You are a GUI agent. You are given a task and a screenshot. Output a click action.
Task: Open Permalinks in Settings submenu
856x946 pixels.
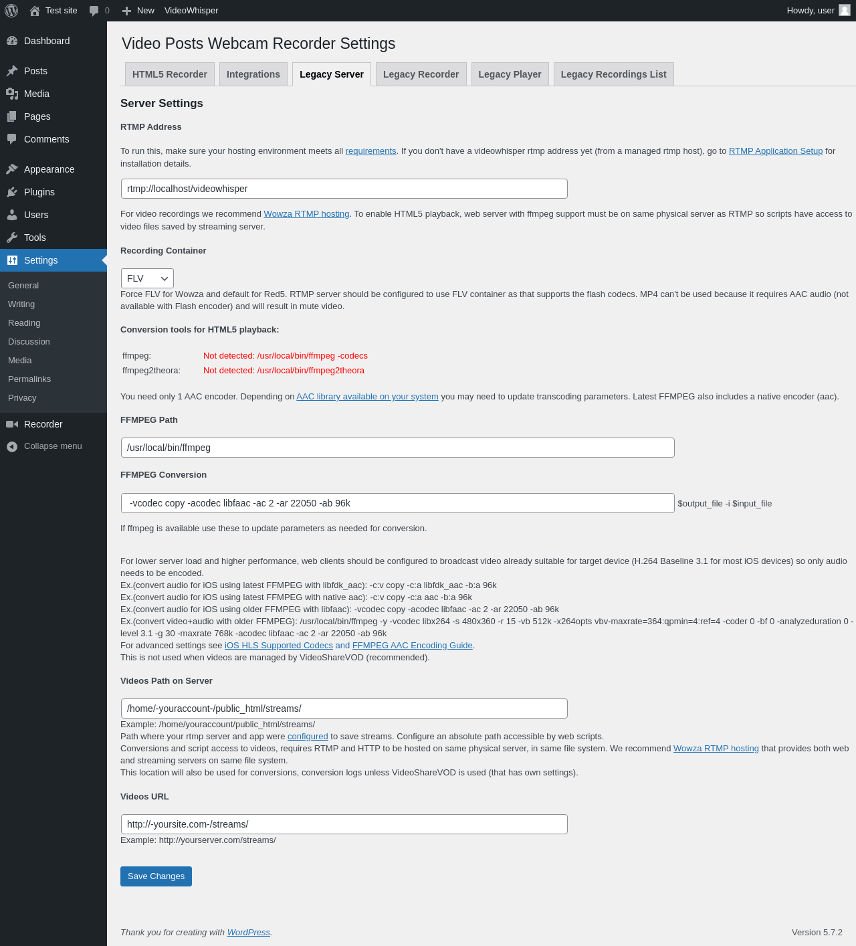[29, 379]
